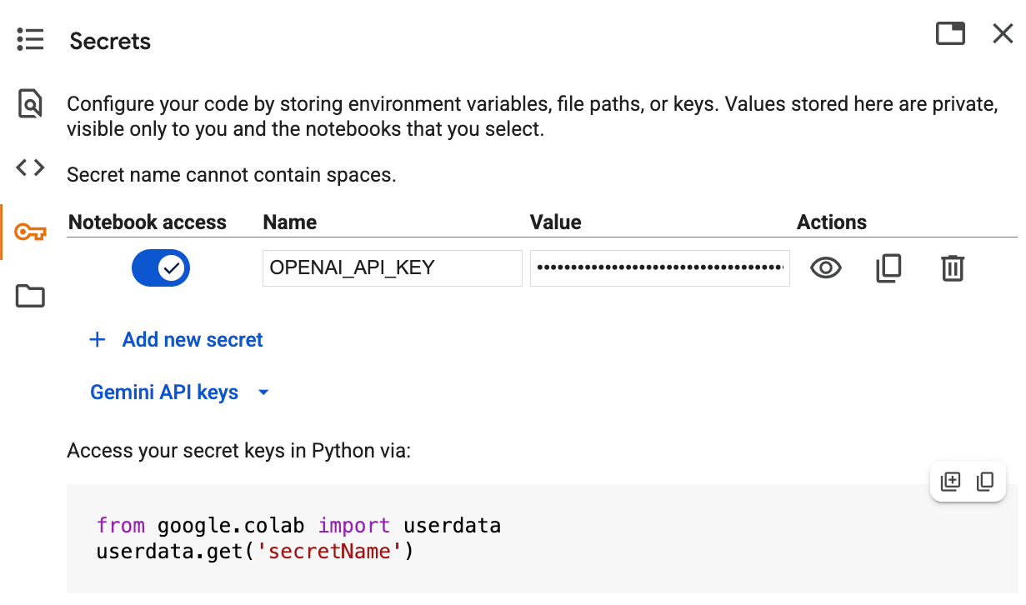Click the "Notebook access" column header
Image resolution: width=1026 pixels, height=605 pixels.
point(148,222)
